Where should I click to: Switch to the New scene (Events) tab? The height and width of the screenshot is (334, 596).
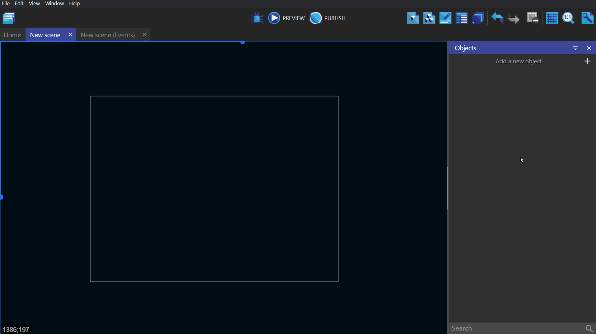pos(108,35)
